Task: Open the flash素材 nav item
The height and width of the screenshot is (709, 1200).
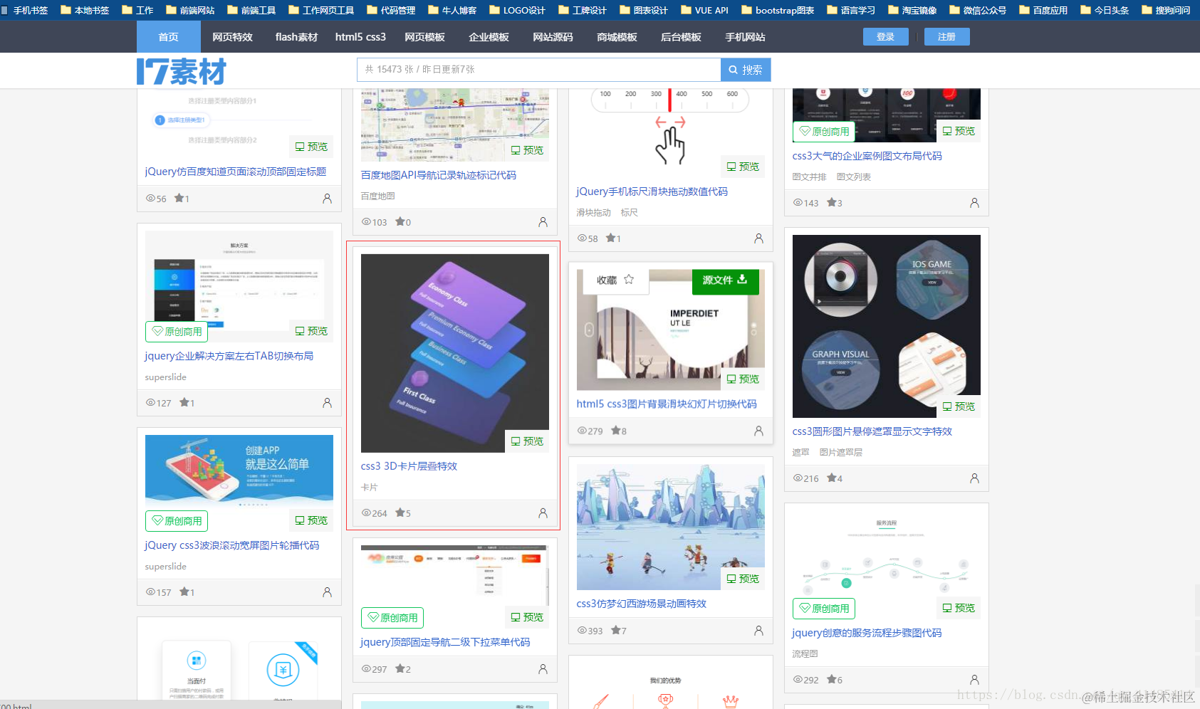Action: 296,37
